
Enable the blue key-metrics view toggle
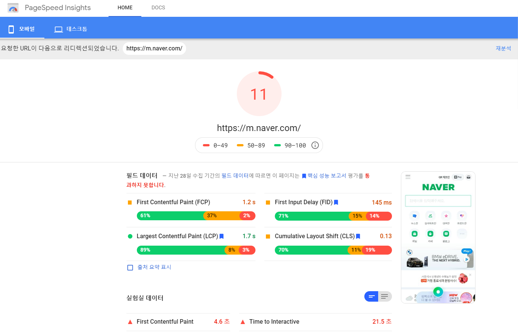coord(371,296)
